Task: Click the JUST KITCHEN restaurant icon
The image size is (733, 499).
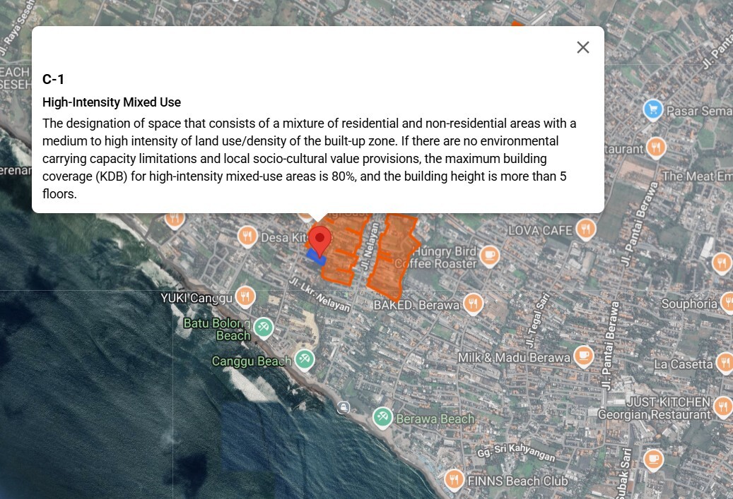Action: tap(722, 407)
